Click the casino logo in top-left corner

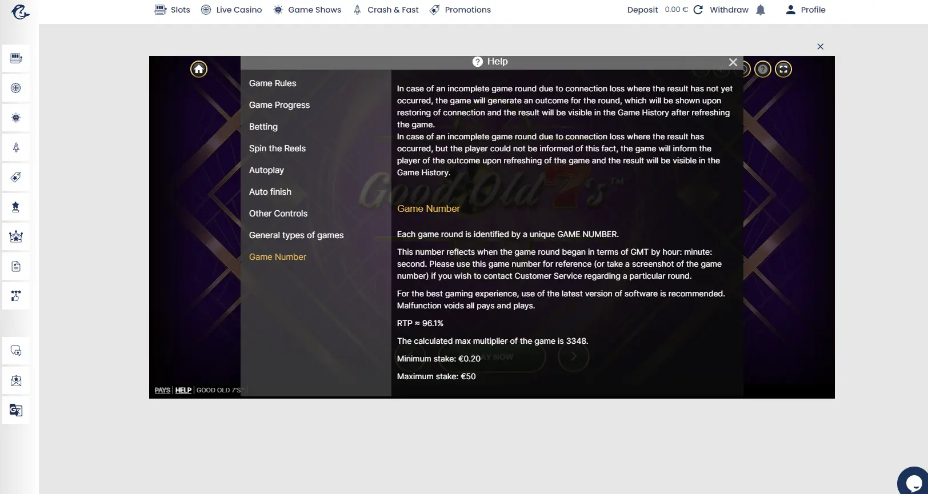(x=20, y=11)
